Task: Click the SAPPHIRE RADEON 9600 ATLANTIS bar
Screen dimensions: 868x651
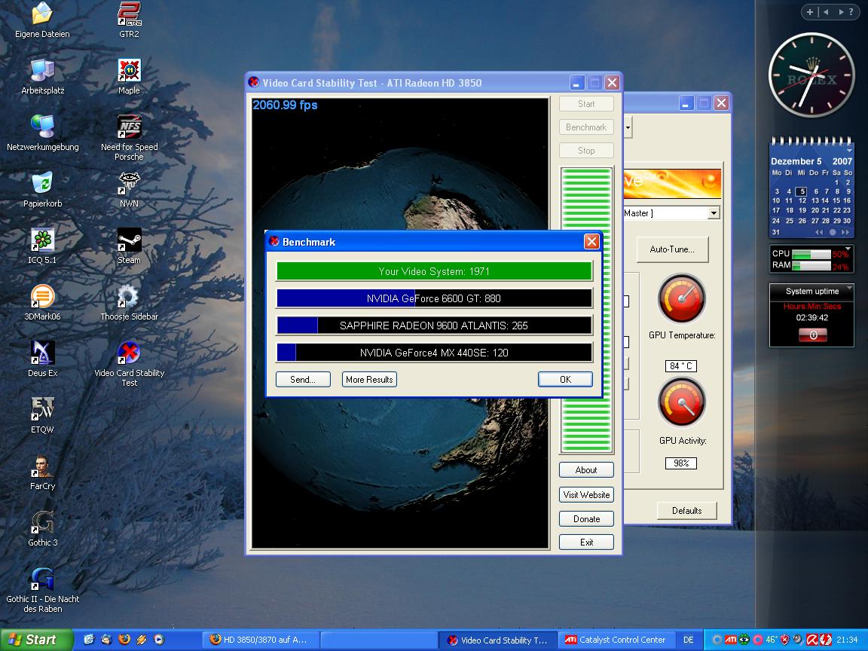Action: point(434,325)
